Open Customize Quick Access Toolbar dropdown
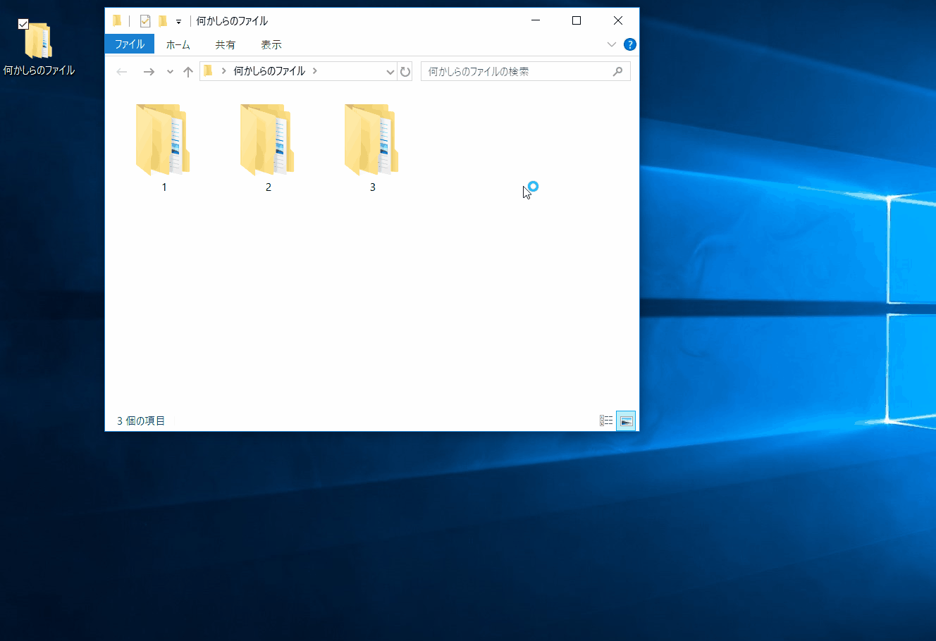Viewport: 936px width, 641px height. (x=178, y=22)
